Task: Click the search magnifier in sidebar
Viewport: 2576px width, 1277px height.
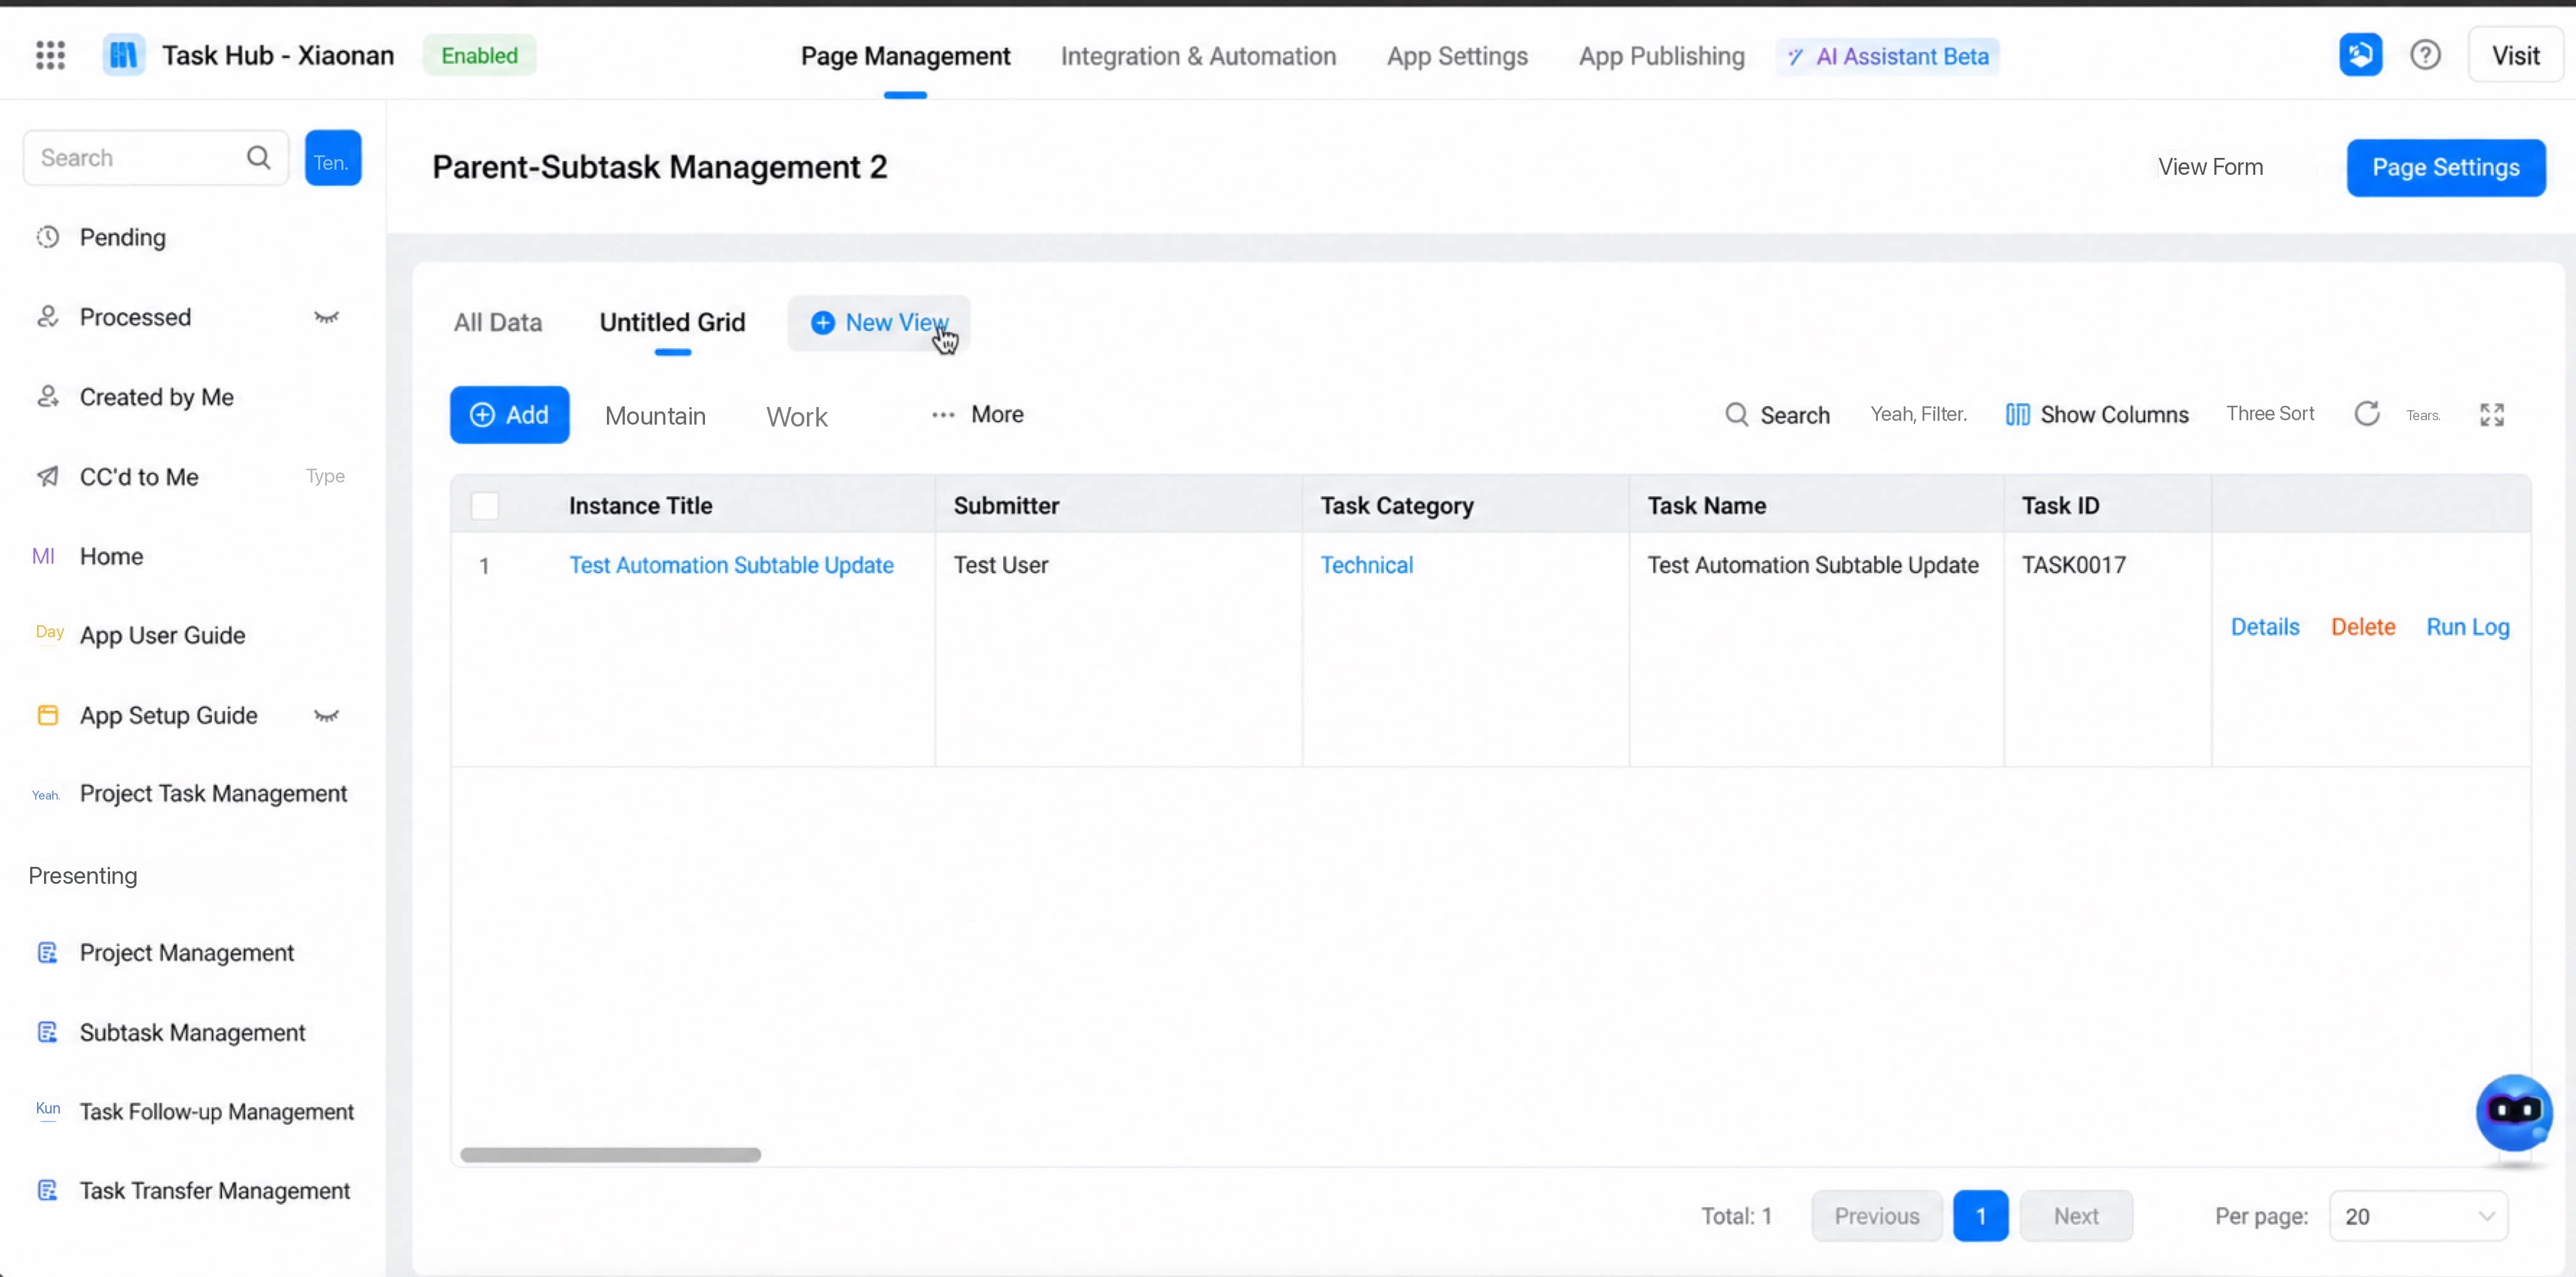Action: (258, 158)
